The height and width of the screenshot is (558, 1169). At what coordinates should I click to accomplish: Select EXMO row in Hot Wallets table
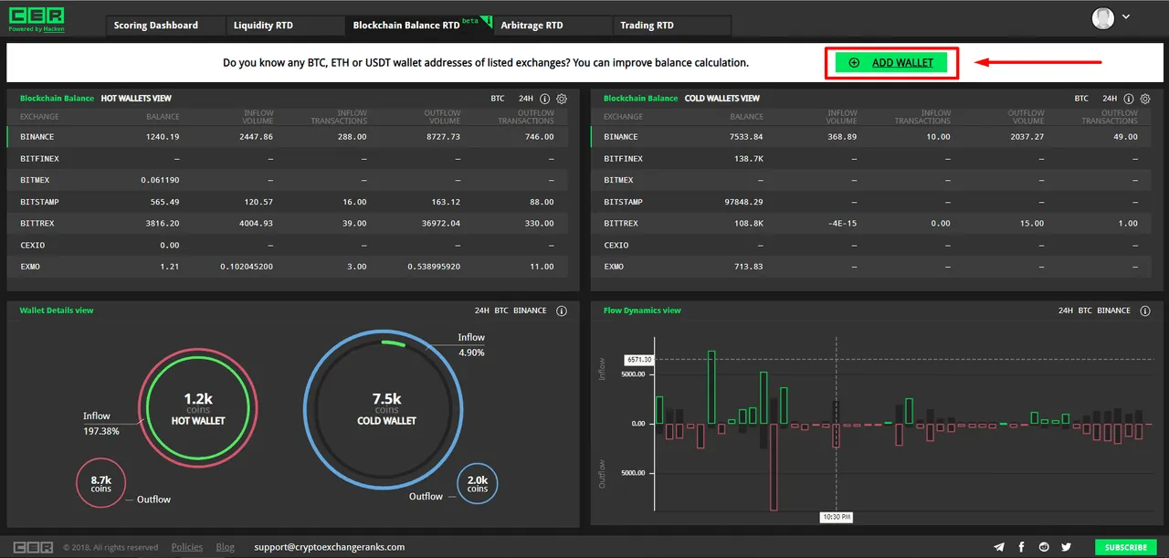tap(287, 267)
